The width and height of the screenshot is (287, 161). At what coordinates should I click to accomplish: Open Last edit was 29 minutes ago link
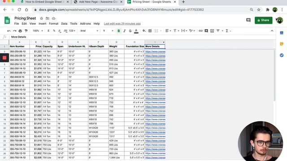pos(122,24)
